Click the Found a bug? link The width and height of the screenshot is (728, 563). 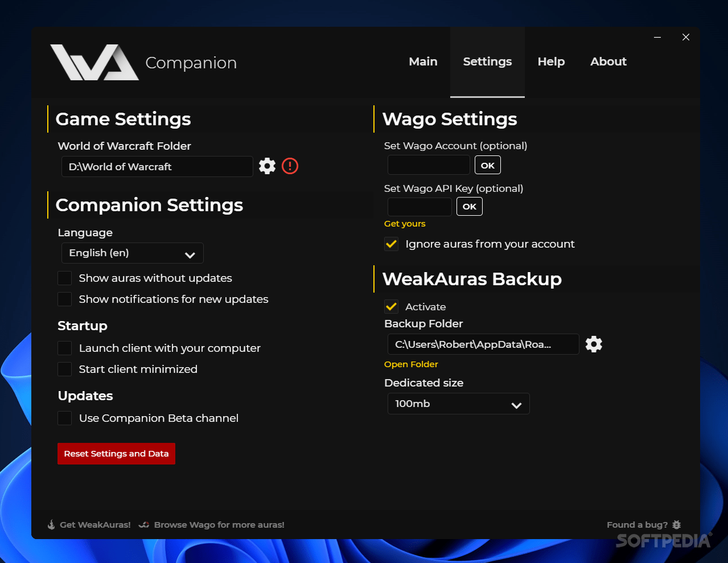pos(637,525)
